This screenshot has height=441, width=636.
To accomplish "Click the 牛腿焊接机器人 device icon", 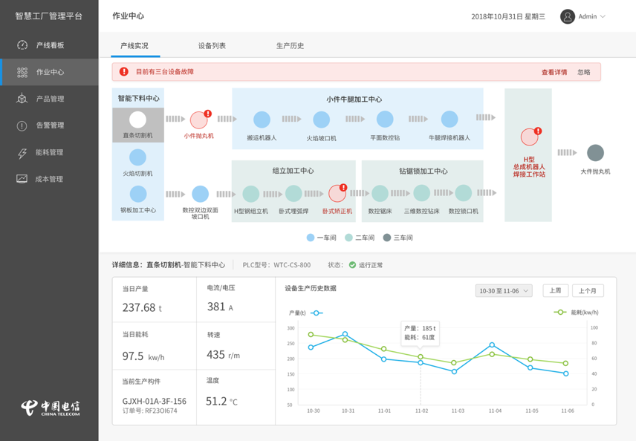I will coord(450,120).
